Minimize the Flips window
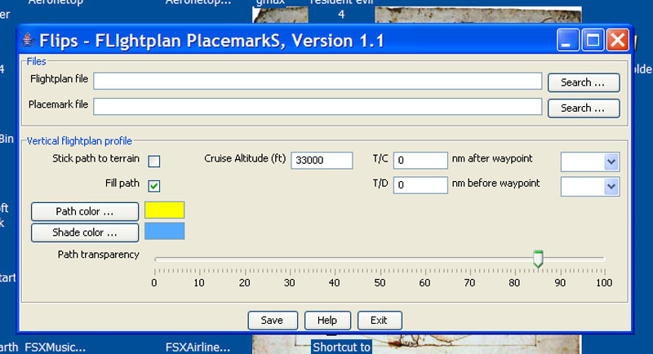The height and width of the screenshot is (354, 653). tap(568, 40)
